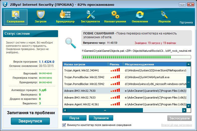The image size is (197, 131).
Task: Open the Ліцензія license key icon
Action: (165, 15)
